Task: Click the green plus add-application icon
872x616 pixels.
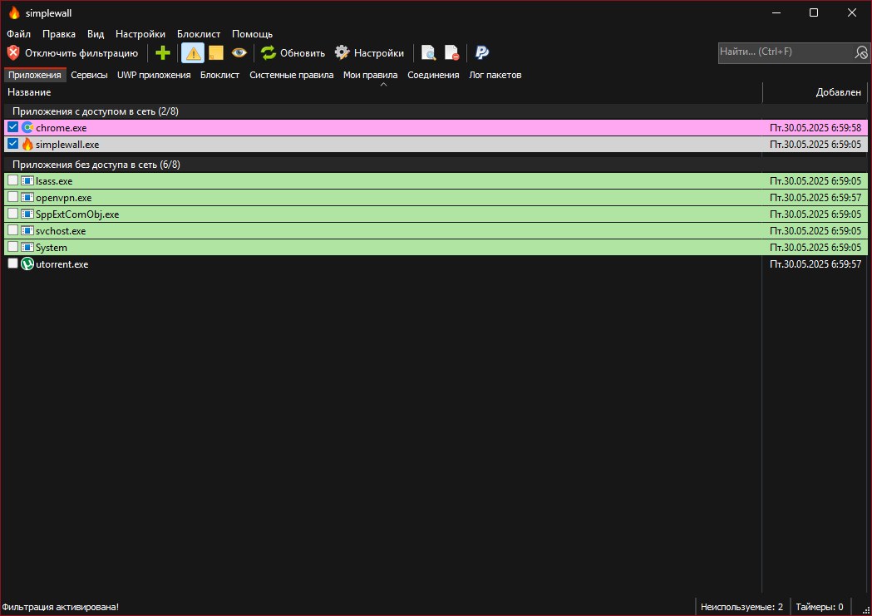Action: [x=163, y=53]
